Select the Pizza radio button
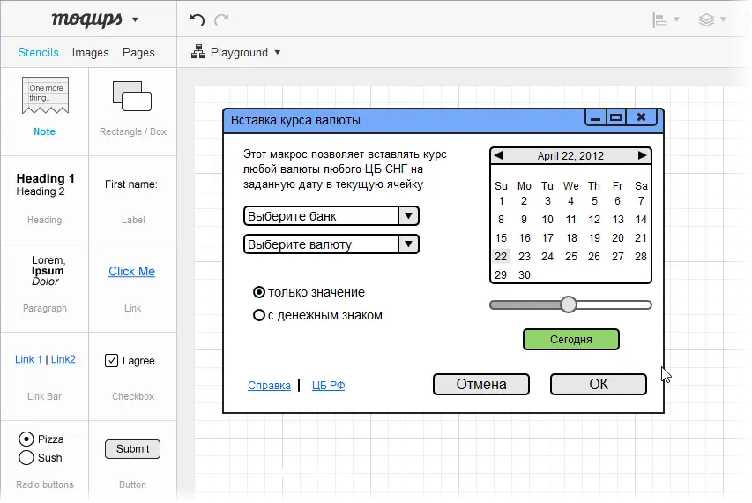The height and width of the screenshot is (503, 752). [26, 439]
